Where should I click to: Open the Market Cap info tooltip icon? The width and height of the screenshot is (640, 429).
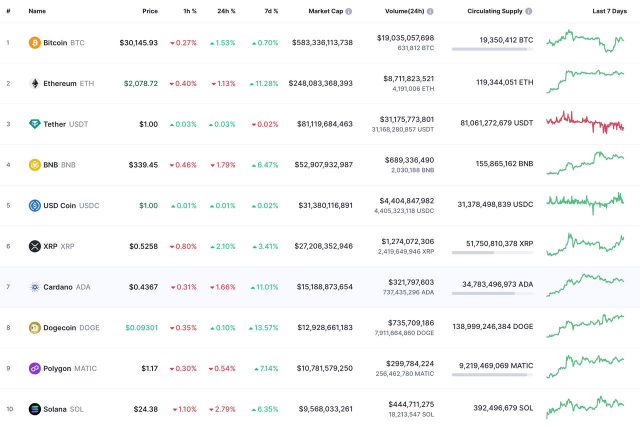348,11
